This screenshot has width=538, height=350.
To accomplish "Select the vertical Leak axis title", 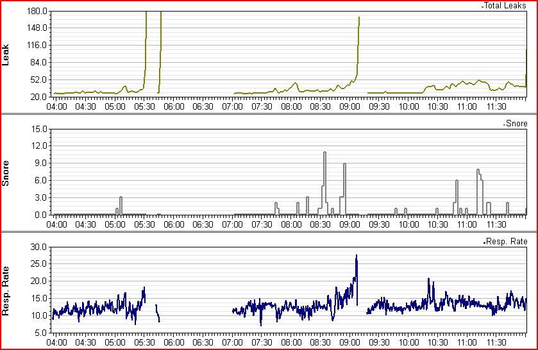I will click(x=6, y=55).
